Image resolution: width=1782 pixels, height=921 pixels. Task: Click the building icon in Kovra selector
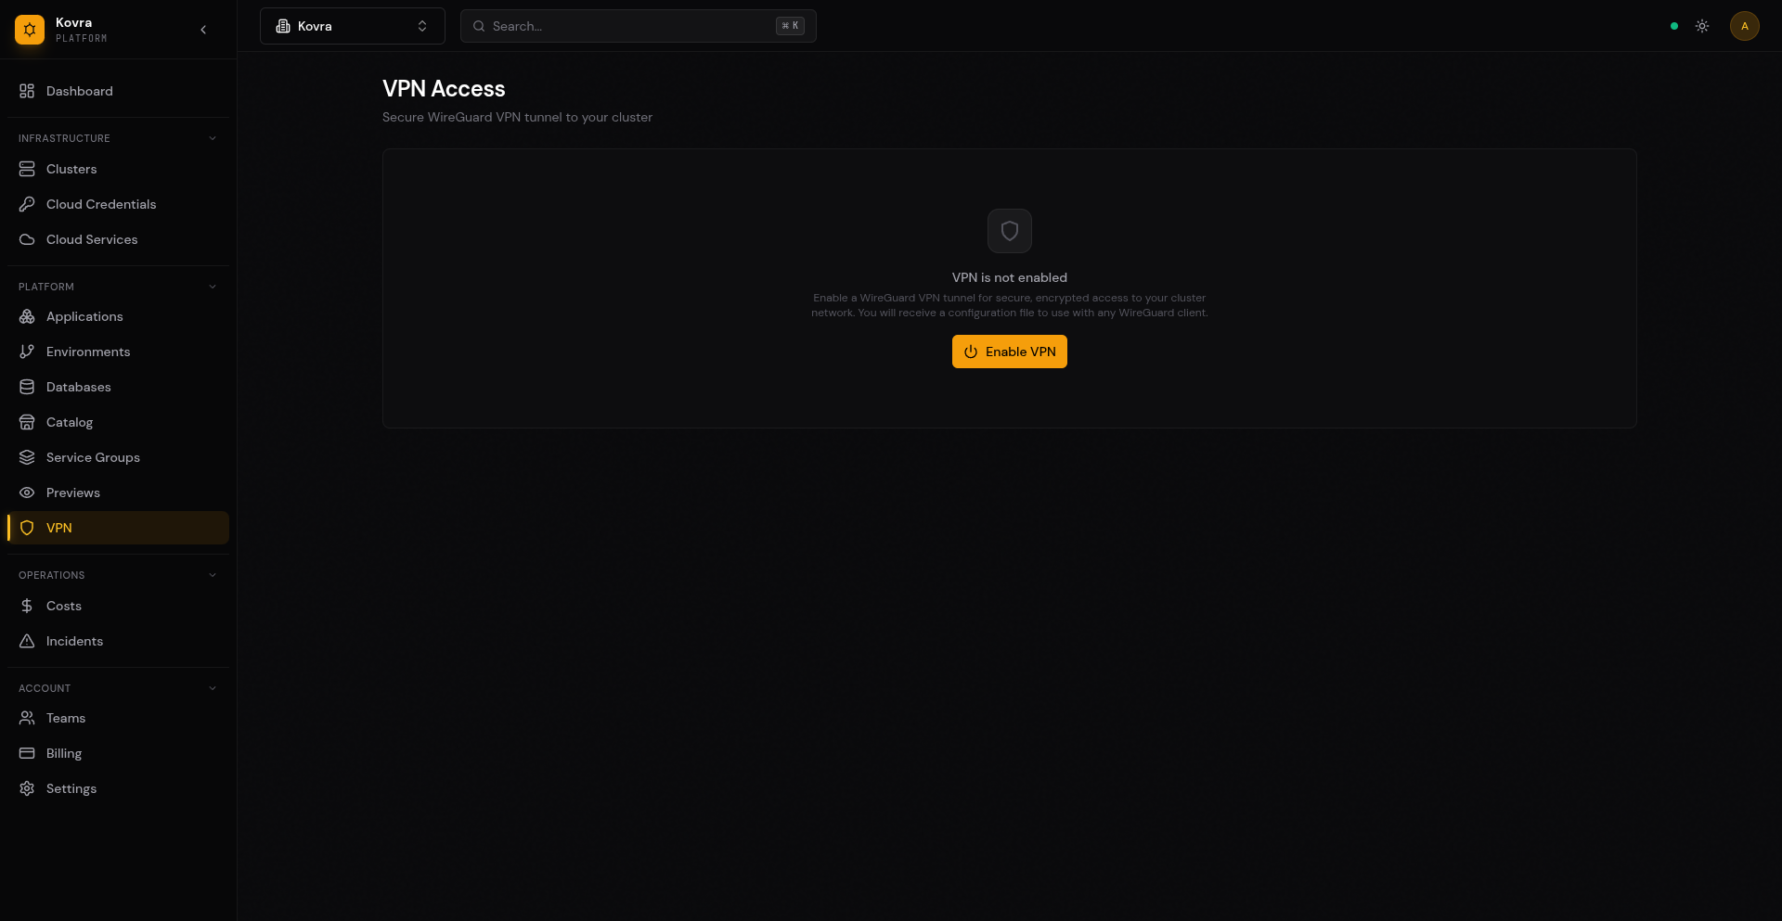click(283, 26)
